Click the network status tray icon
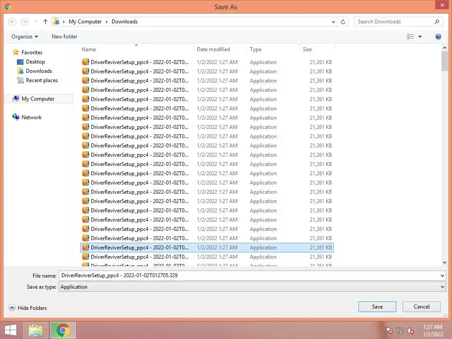This screenshot has width=452, height=339. [x=400, y=331]
